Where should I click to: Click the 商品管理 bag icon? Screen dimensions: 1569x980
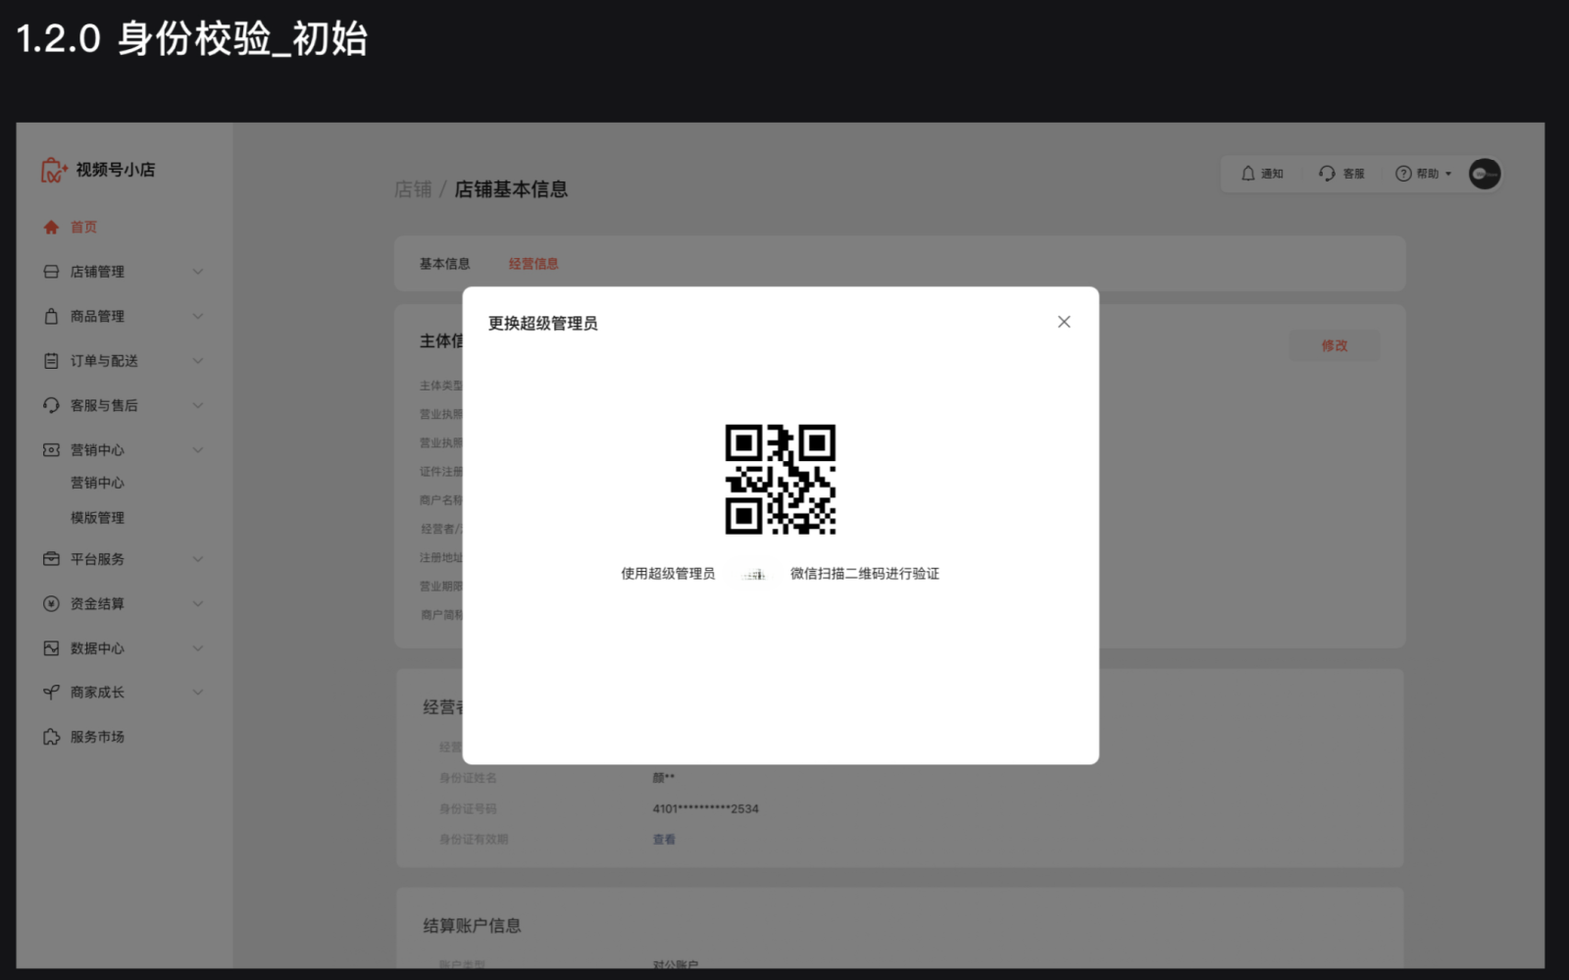(51, 316)
